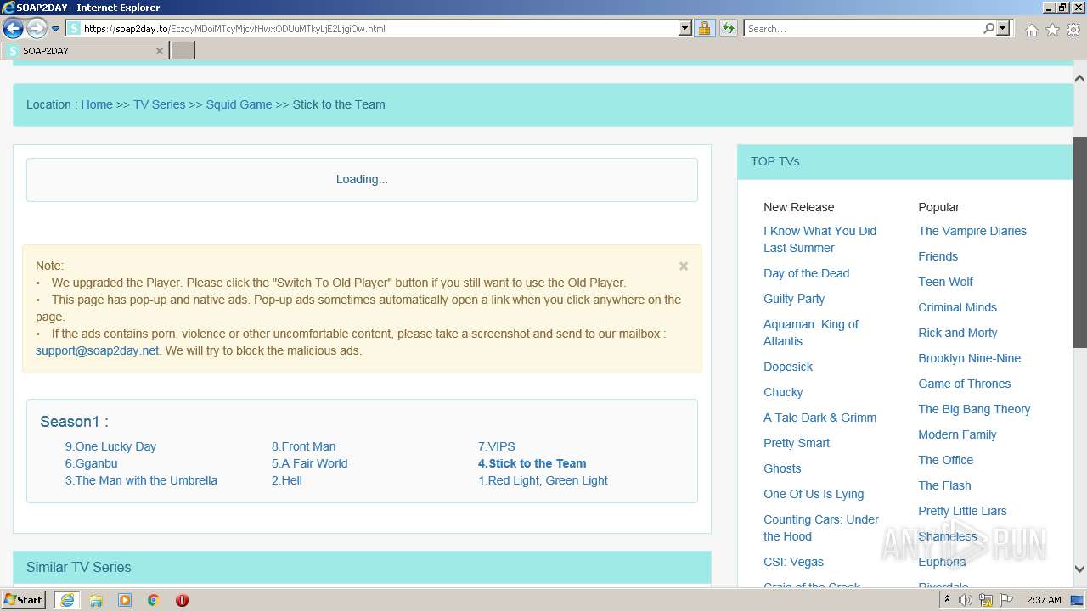Open Friends link
Viewport: 1087px width, 611px height.
click(x=938, y=256)
